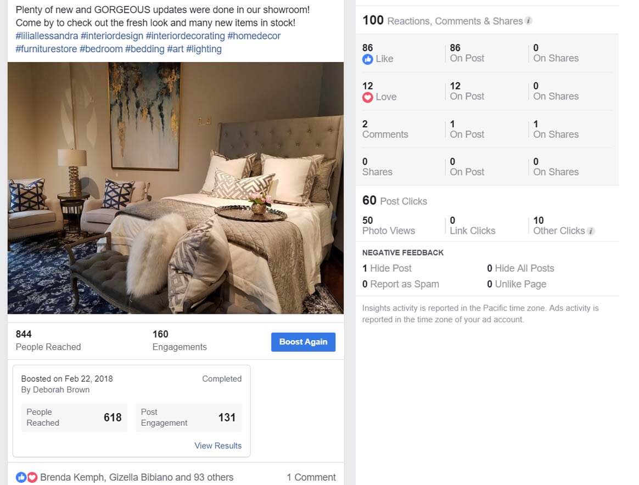Open the #bedroom hashtag link

(x=101, y=49)
